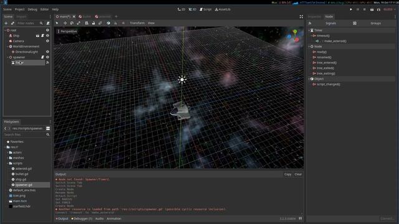This screenshot has height=224, width=399.
Task: Toggle local space mode globe
Action: pos(108,23)
